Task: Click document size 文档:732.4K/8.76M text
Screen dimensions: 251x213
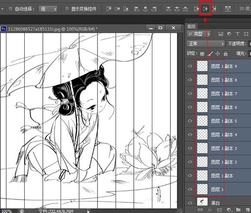Action: pyautogui.click(x=56, y=211)
